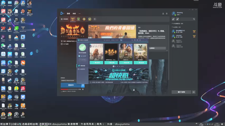Image resolution: width=225 pixels, height=126 pixels.
Task: Click the UU member renew button under avatar
Action: coord(82,60)
